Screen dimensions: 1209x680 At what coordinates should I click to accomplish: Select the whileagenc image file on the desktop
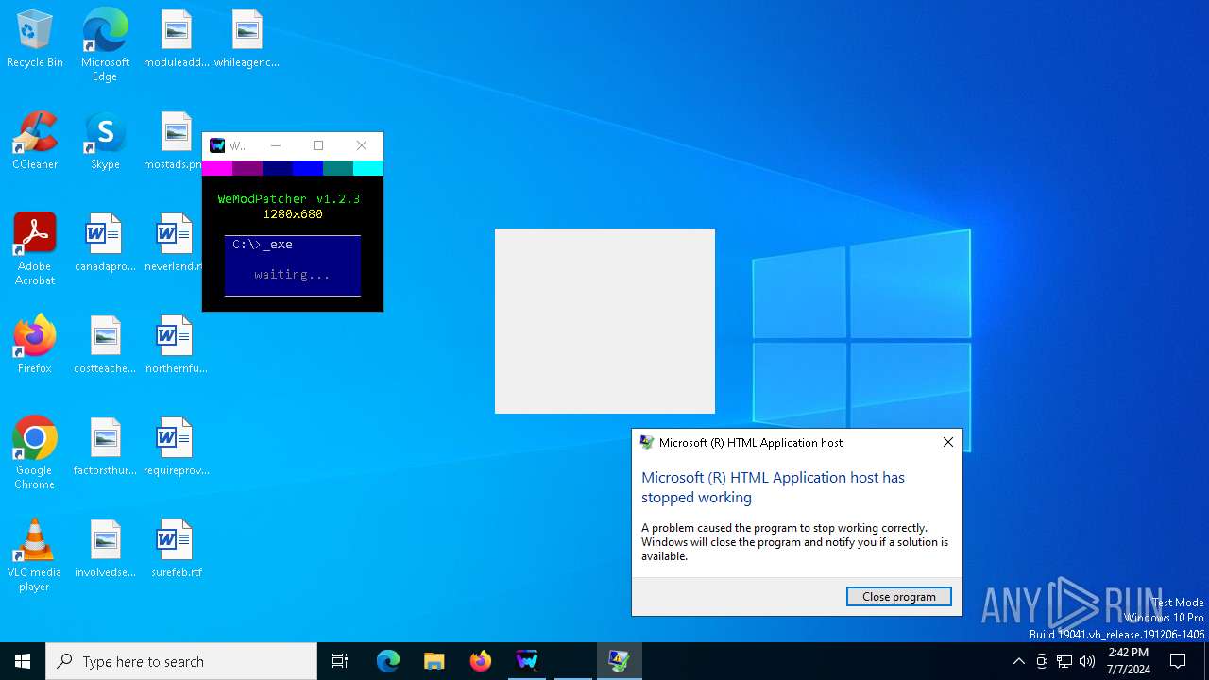pyautogui.click(x=247, y=40)
